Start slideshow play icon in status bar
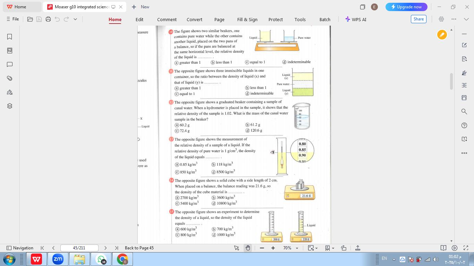The width and height of the screenshot is (474, 266). 454,248
